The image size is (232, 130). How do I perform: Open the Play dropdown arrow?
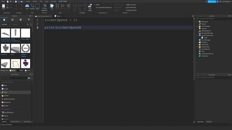pos(52,10)
